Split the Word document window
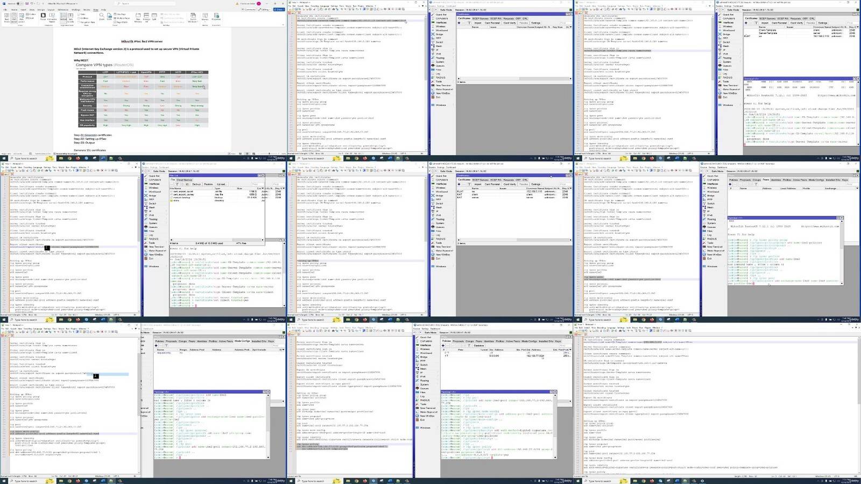 tap(154, 17)
